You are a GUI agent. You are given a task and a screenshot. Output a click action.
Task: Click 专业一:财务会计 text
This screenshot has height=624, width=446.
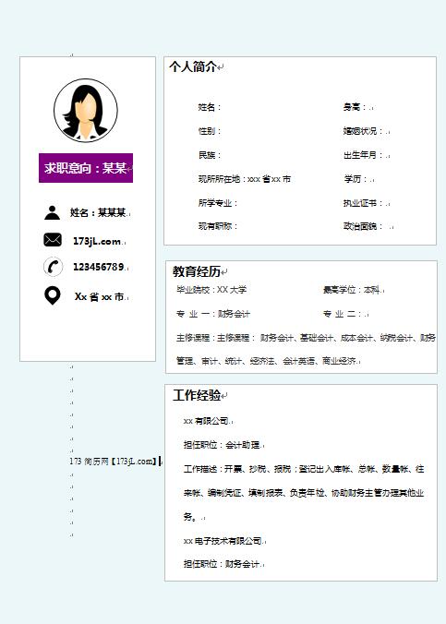[213, 314]
